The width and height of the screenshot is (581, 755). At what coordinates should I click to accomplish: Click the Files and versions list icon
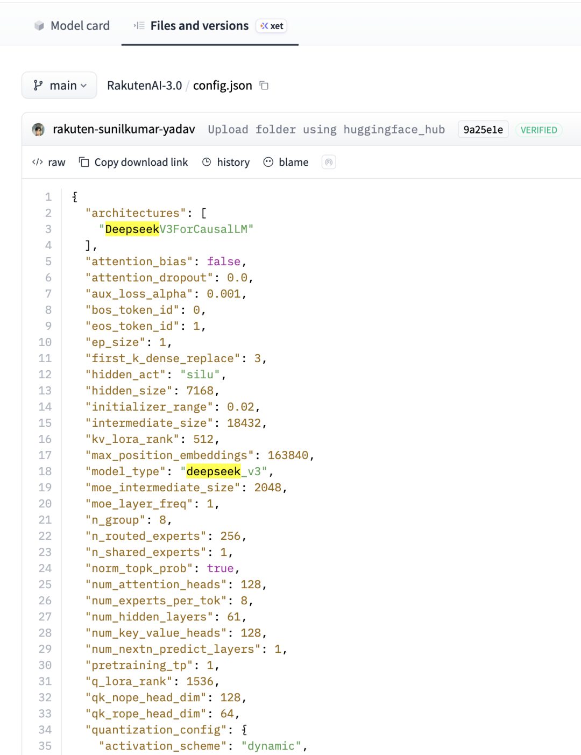[x=139, y=26]
